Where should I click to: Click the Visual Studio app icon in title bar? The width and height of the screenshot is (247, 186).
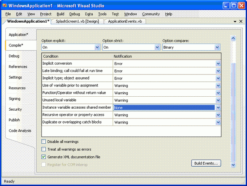tap(5, 5)
